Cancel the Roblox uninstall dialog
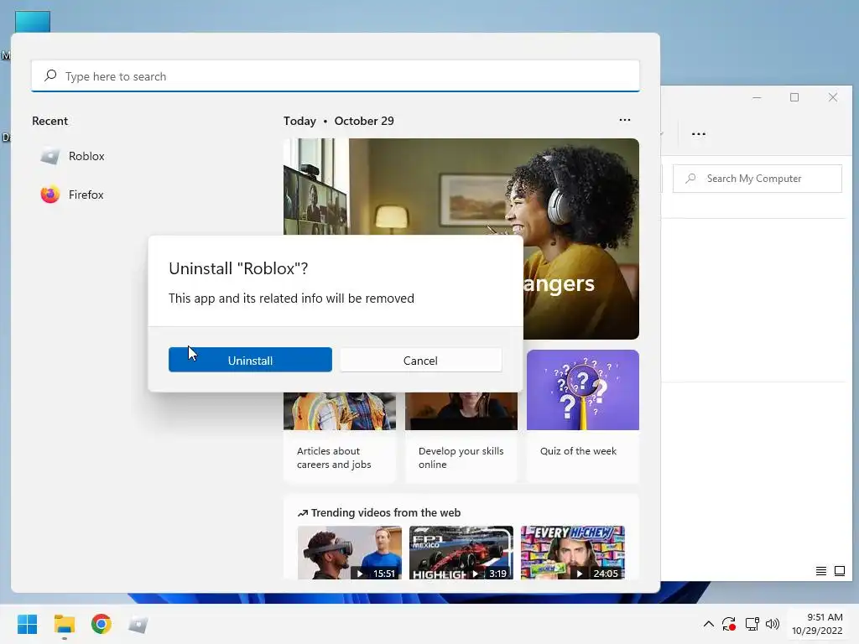 [x=420, y=360]
